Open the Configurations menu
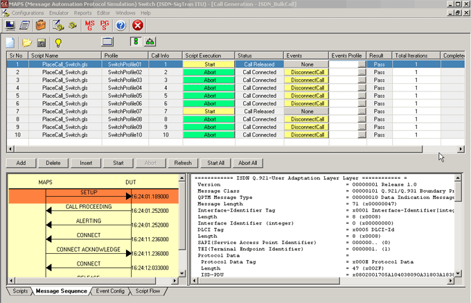471x303 pixels. [x=28, y=13]
